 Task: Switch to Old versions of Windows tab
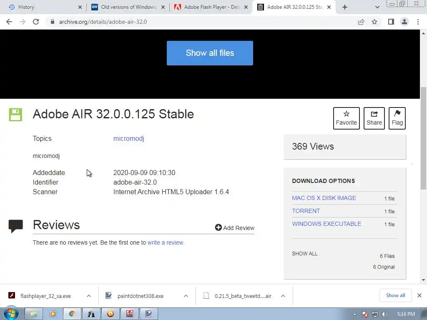coord(129,7)
